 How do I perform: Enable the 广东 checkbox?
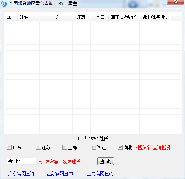pos(9,147)
